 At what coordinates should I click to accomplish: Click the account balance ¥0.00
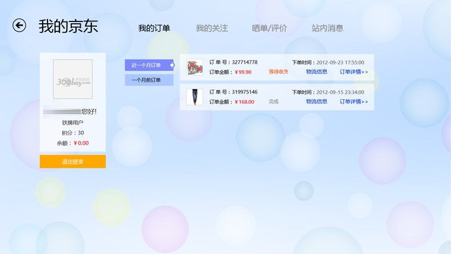[81, 143]
